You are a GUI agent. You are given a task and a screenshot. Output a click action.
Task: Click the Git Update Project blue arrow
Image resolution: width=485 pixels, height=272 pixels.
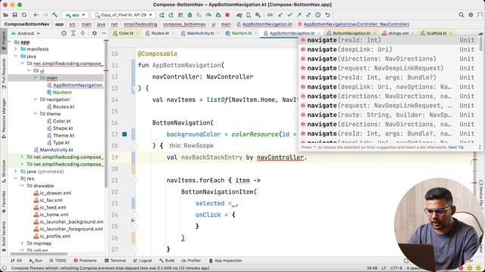point(280,15)
